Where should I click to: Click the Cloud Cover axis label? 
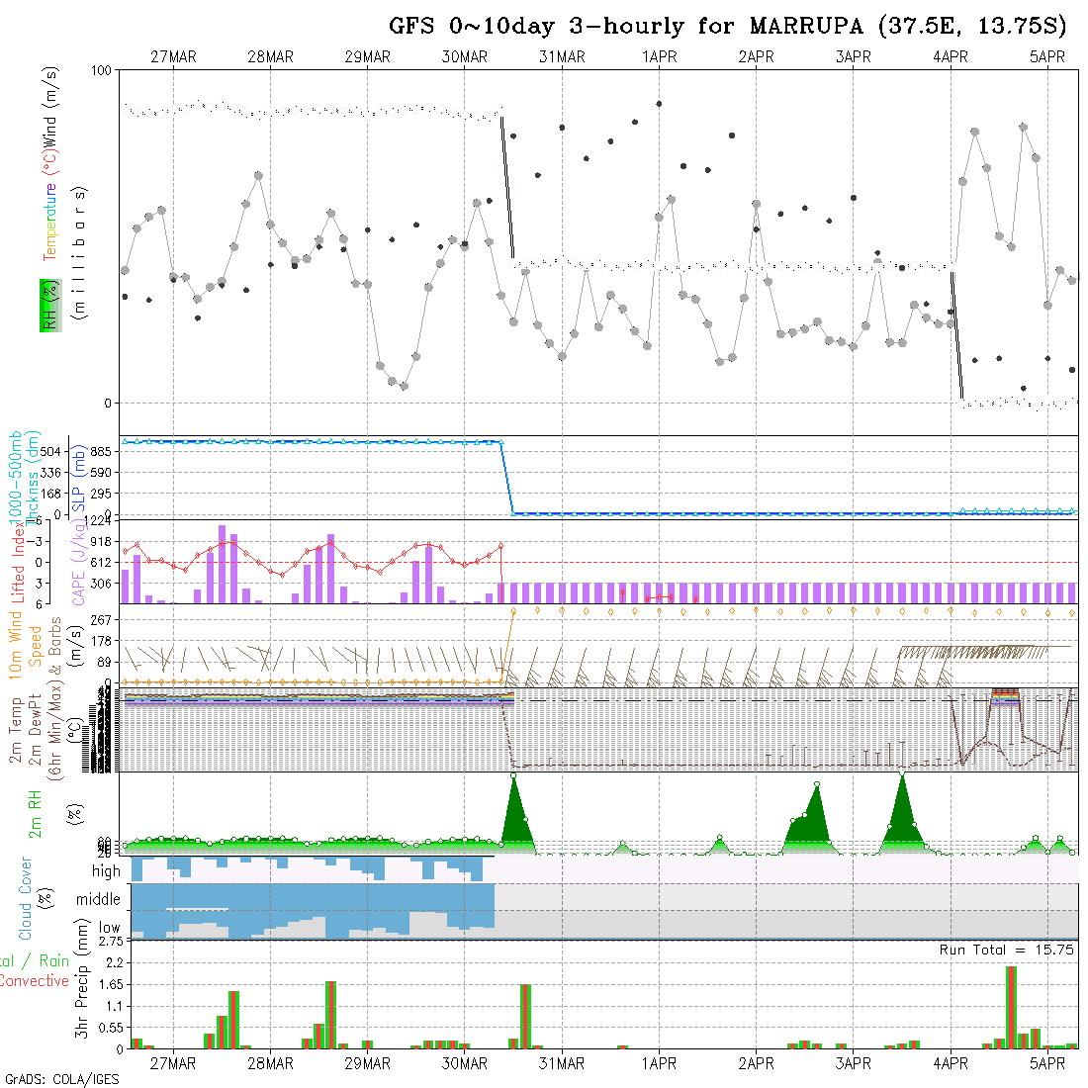26,898
